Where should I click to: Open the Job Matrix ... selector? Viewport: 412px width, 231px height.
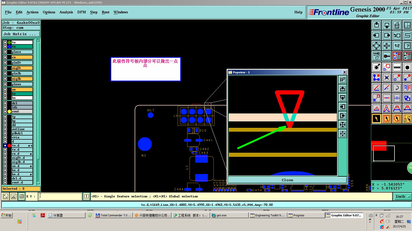pos(21,34)
